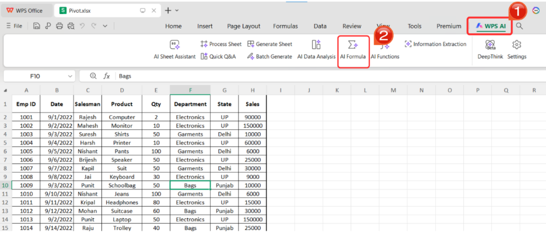This screenshot has height=233, width=546.
Task: Switch to the Insert tab
Action: point(205,26)
